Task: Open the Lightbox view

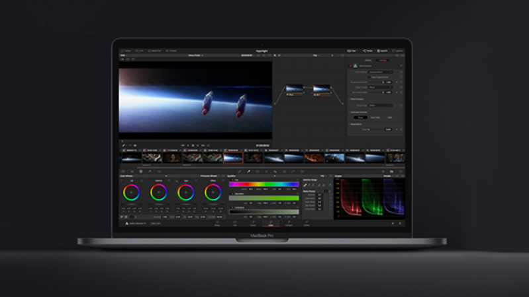Action: coord(398,51)
